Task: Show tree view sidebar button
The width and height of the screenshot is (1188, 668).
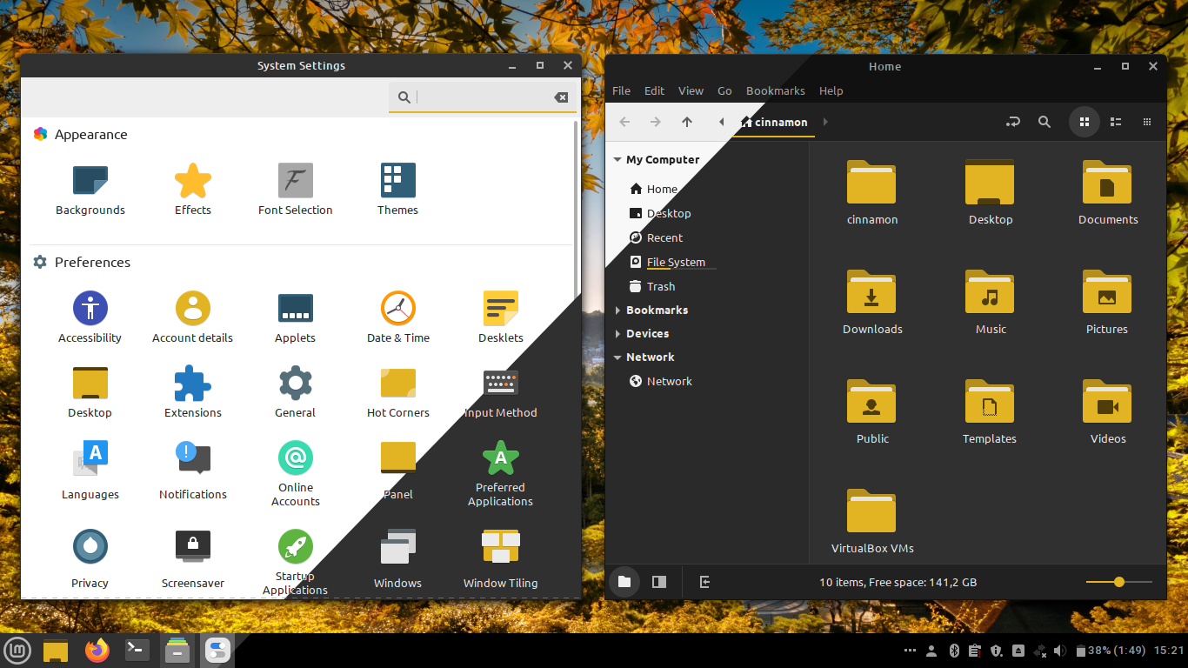Action: pyautogui.click(x=659, y=582)
